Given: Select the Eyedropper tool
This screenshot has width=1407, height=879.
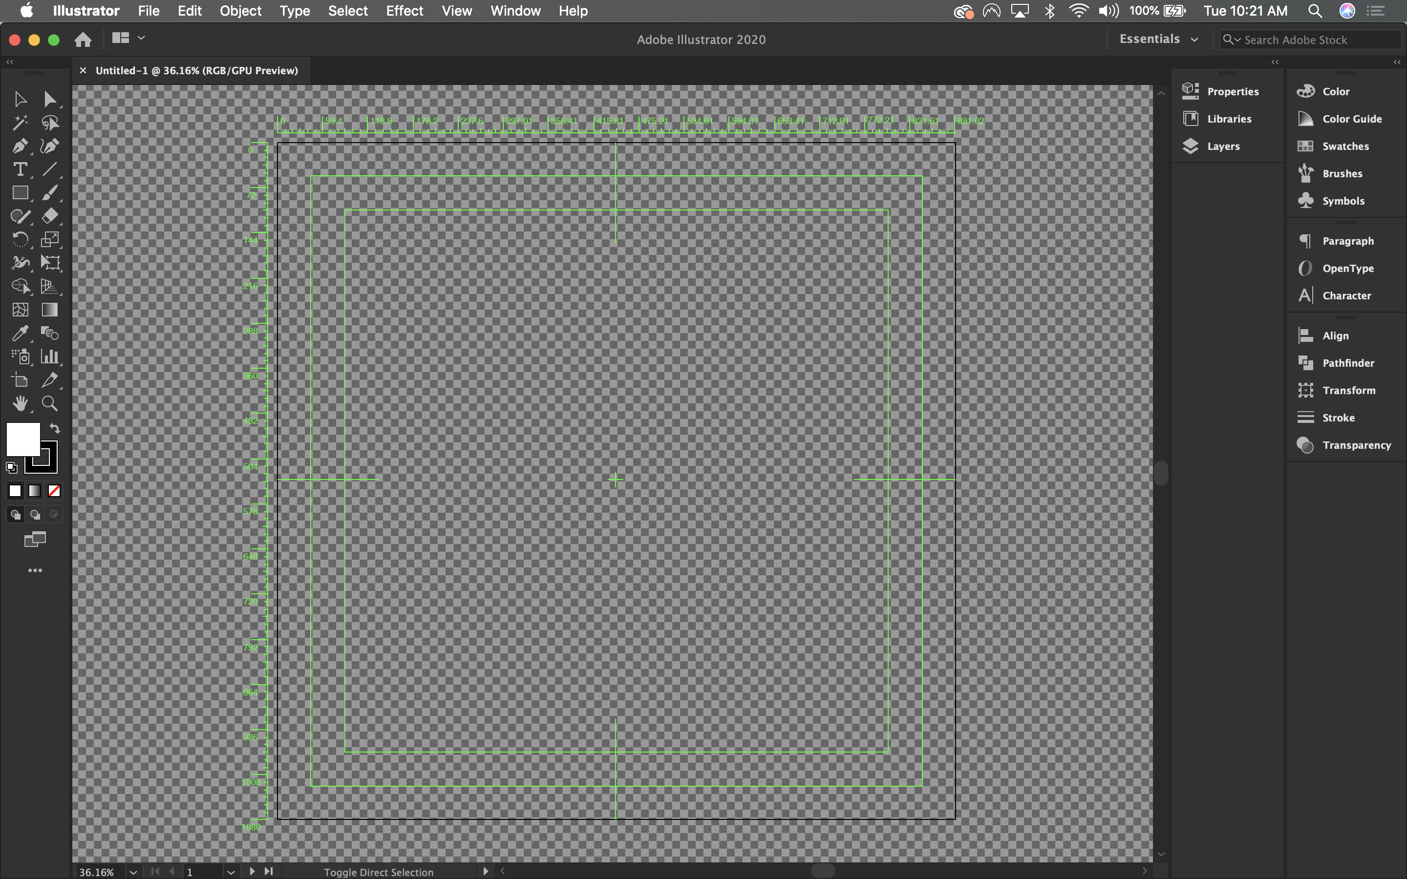Looking at the screenshot, I should point(21,333).
